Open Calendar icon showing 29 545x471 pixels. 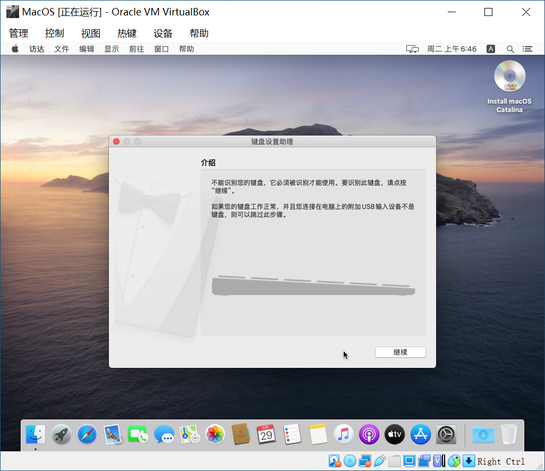(266, 435)
